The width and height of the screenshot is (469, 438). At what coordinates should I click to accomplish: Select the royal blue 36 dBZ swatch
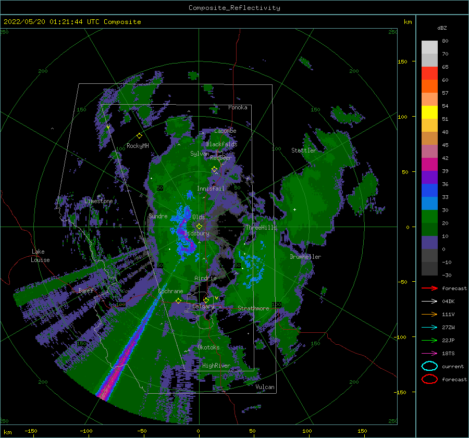429,190
